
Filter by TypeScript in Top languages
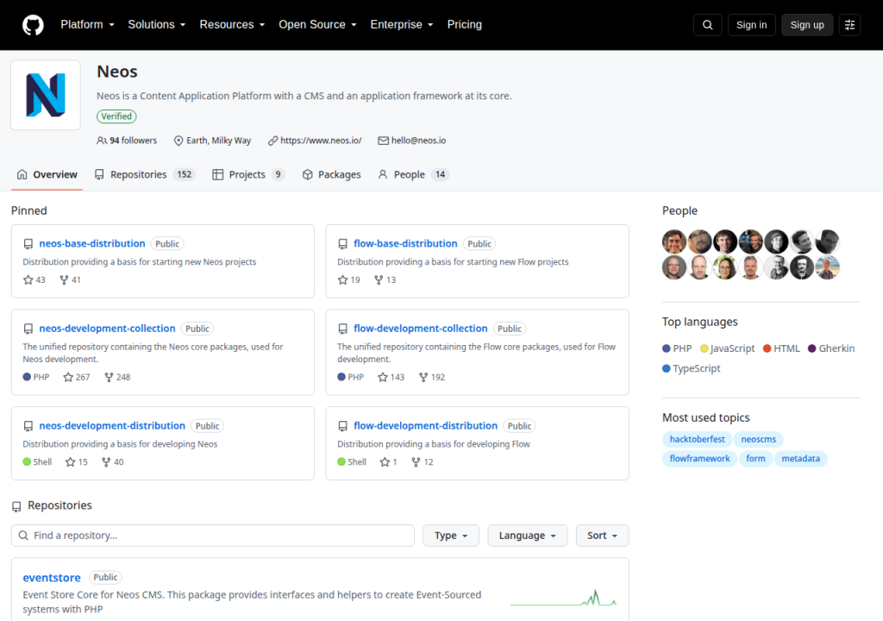[692, 368]
